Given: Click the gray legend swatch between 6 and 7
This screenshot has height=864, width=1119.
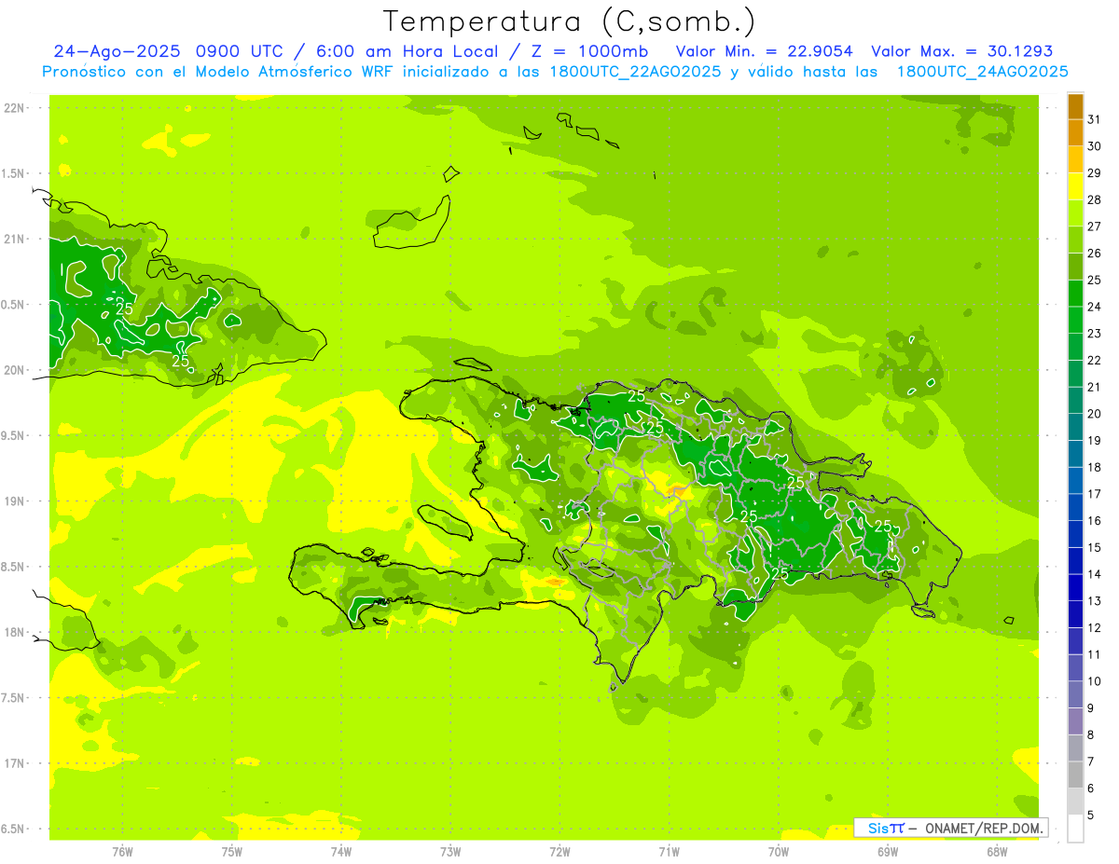Looking at the screenshot, I should tap(1075, 775).
